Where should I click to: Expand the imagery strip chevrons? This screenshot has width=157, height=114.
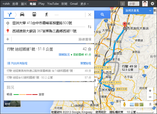pos(150,104)
